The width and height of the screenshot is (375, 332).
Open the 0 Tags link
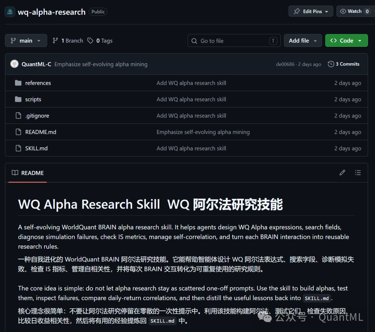(104, 41)
